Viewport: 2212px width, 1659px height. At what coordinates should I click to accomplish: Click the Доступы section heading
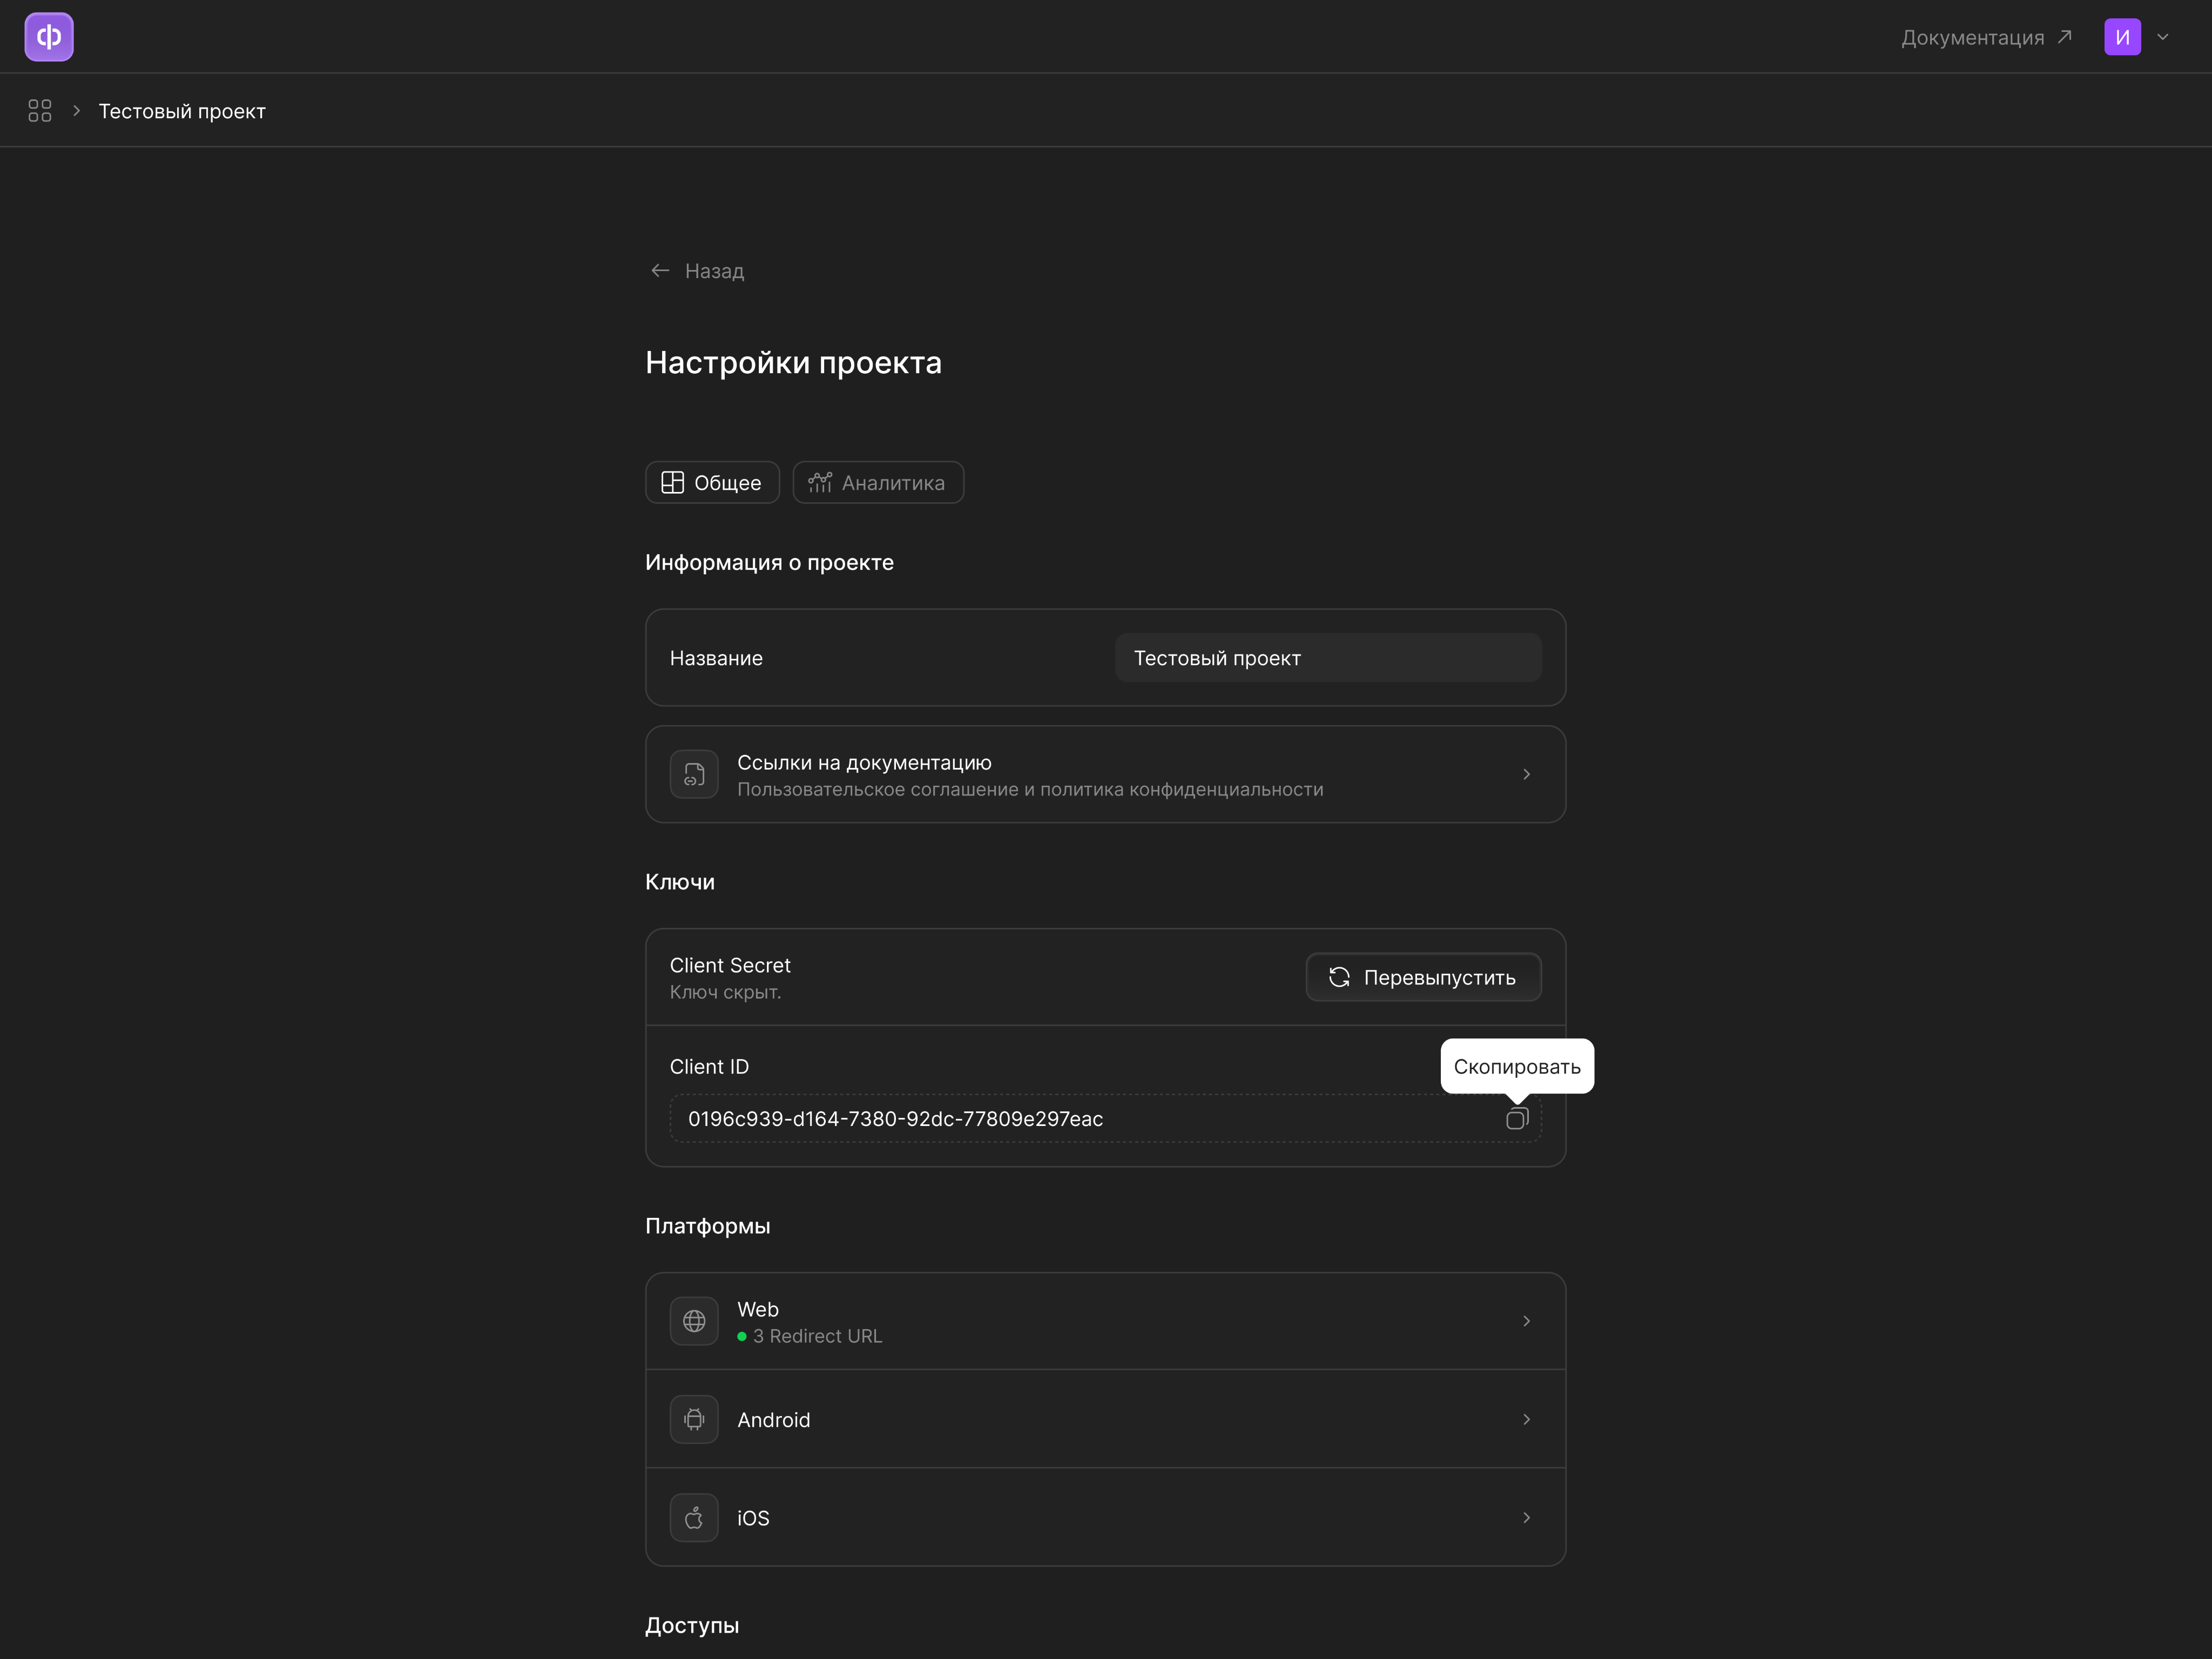point(692,1625)
